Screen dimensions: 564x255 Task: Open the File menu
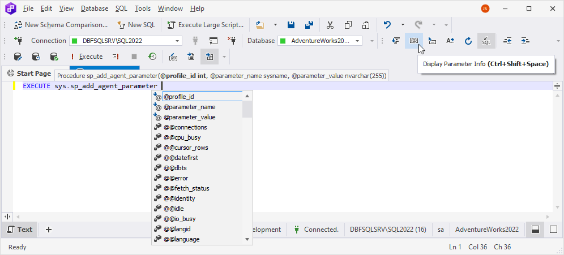click(x=28, y=8)
